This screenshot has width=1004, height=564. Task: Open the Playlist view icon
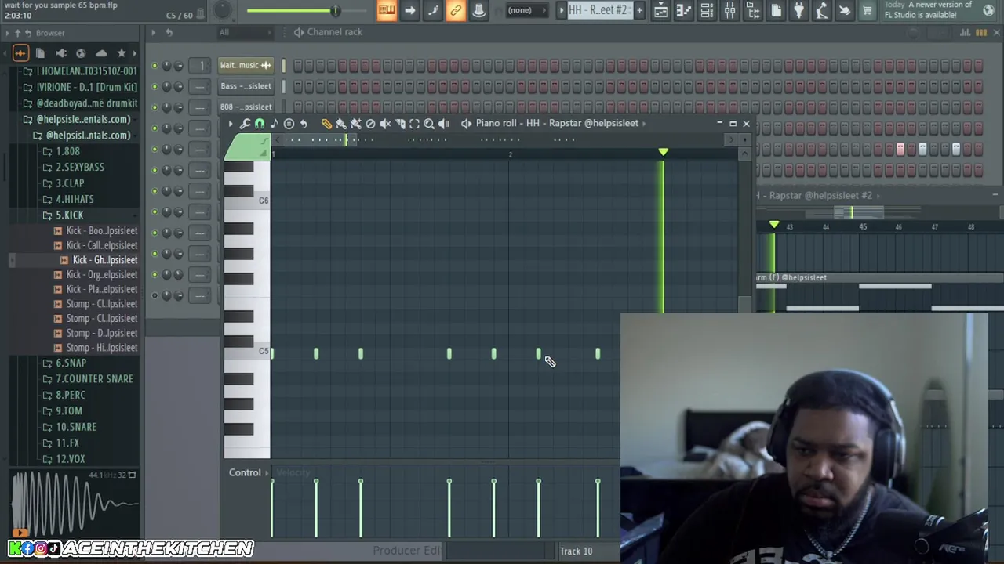[660, 10]
